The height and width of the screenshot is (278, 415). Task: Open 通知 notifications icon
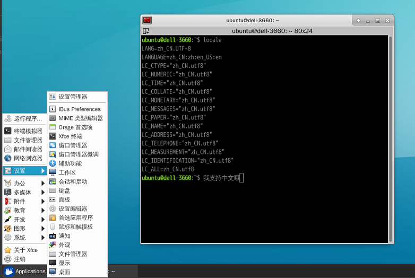pos(53,236)
